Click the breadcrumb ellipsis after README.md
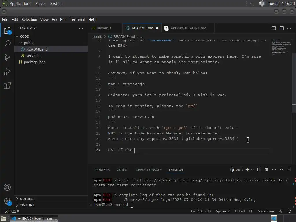This screenshot has height=222, width=296. pos(141,37)
